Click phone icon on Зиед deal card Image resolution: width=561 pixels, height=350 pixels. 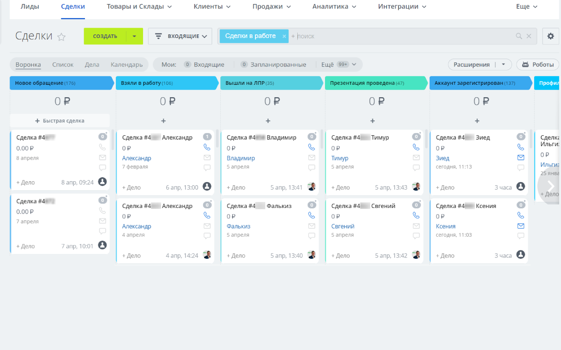pyautogui.click(x=521, y=147)
